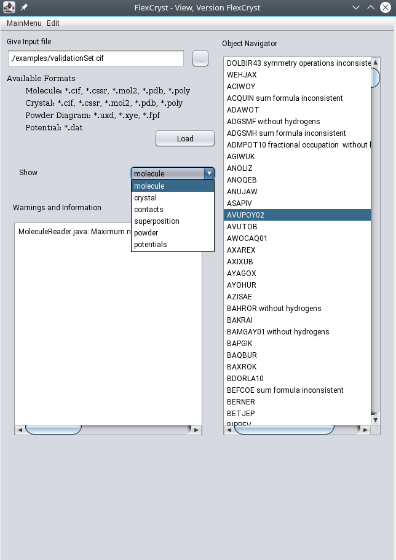Select BAHROR without hydrogens entry

(x=298, y=309)
